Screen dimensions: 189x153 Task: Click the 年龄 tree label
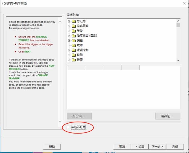pos(80,31)
